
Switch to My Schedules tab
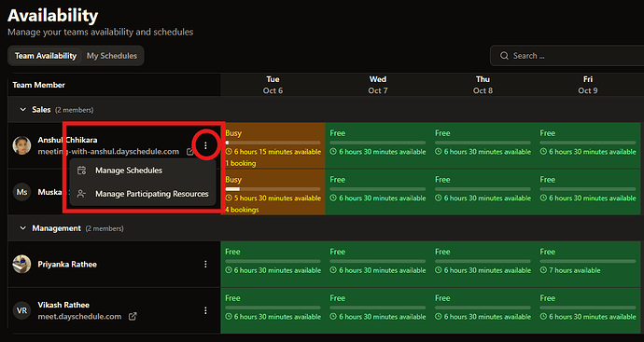click(x=112, y=56)
